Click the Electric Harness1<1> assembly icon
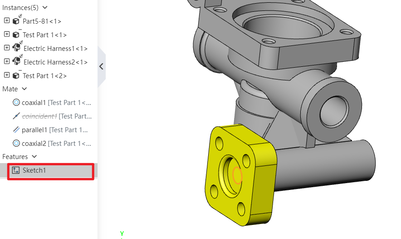The width and height of the screenshot is (401, 239). click(16, 47)
